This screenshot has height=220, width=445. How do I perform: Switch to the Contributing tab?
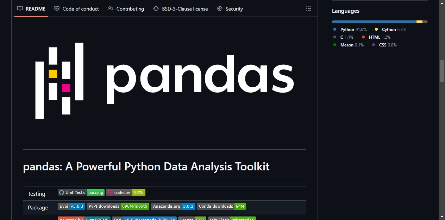[126, 9]
